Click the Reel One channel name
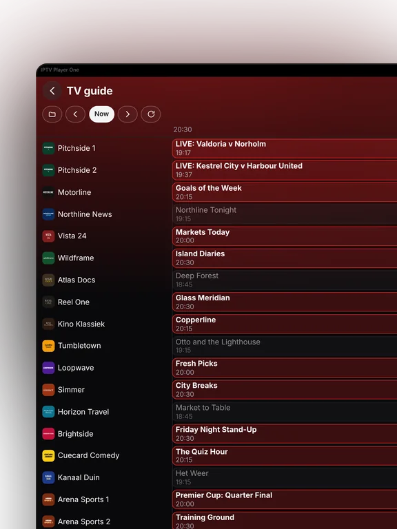397x529 pixels. pyautogui.click(x=74, y=302)
